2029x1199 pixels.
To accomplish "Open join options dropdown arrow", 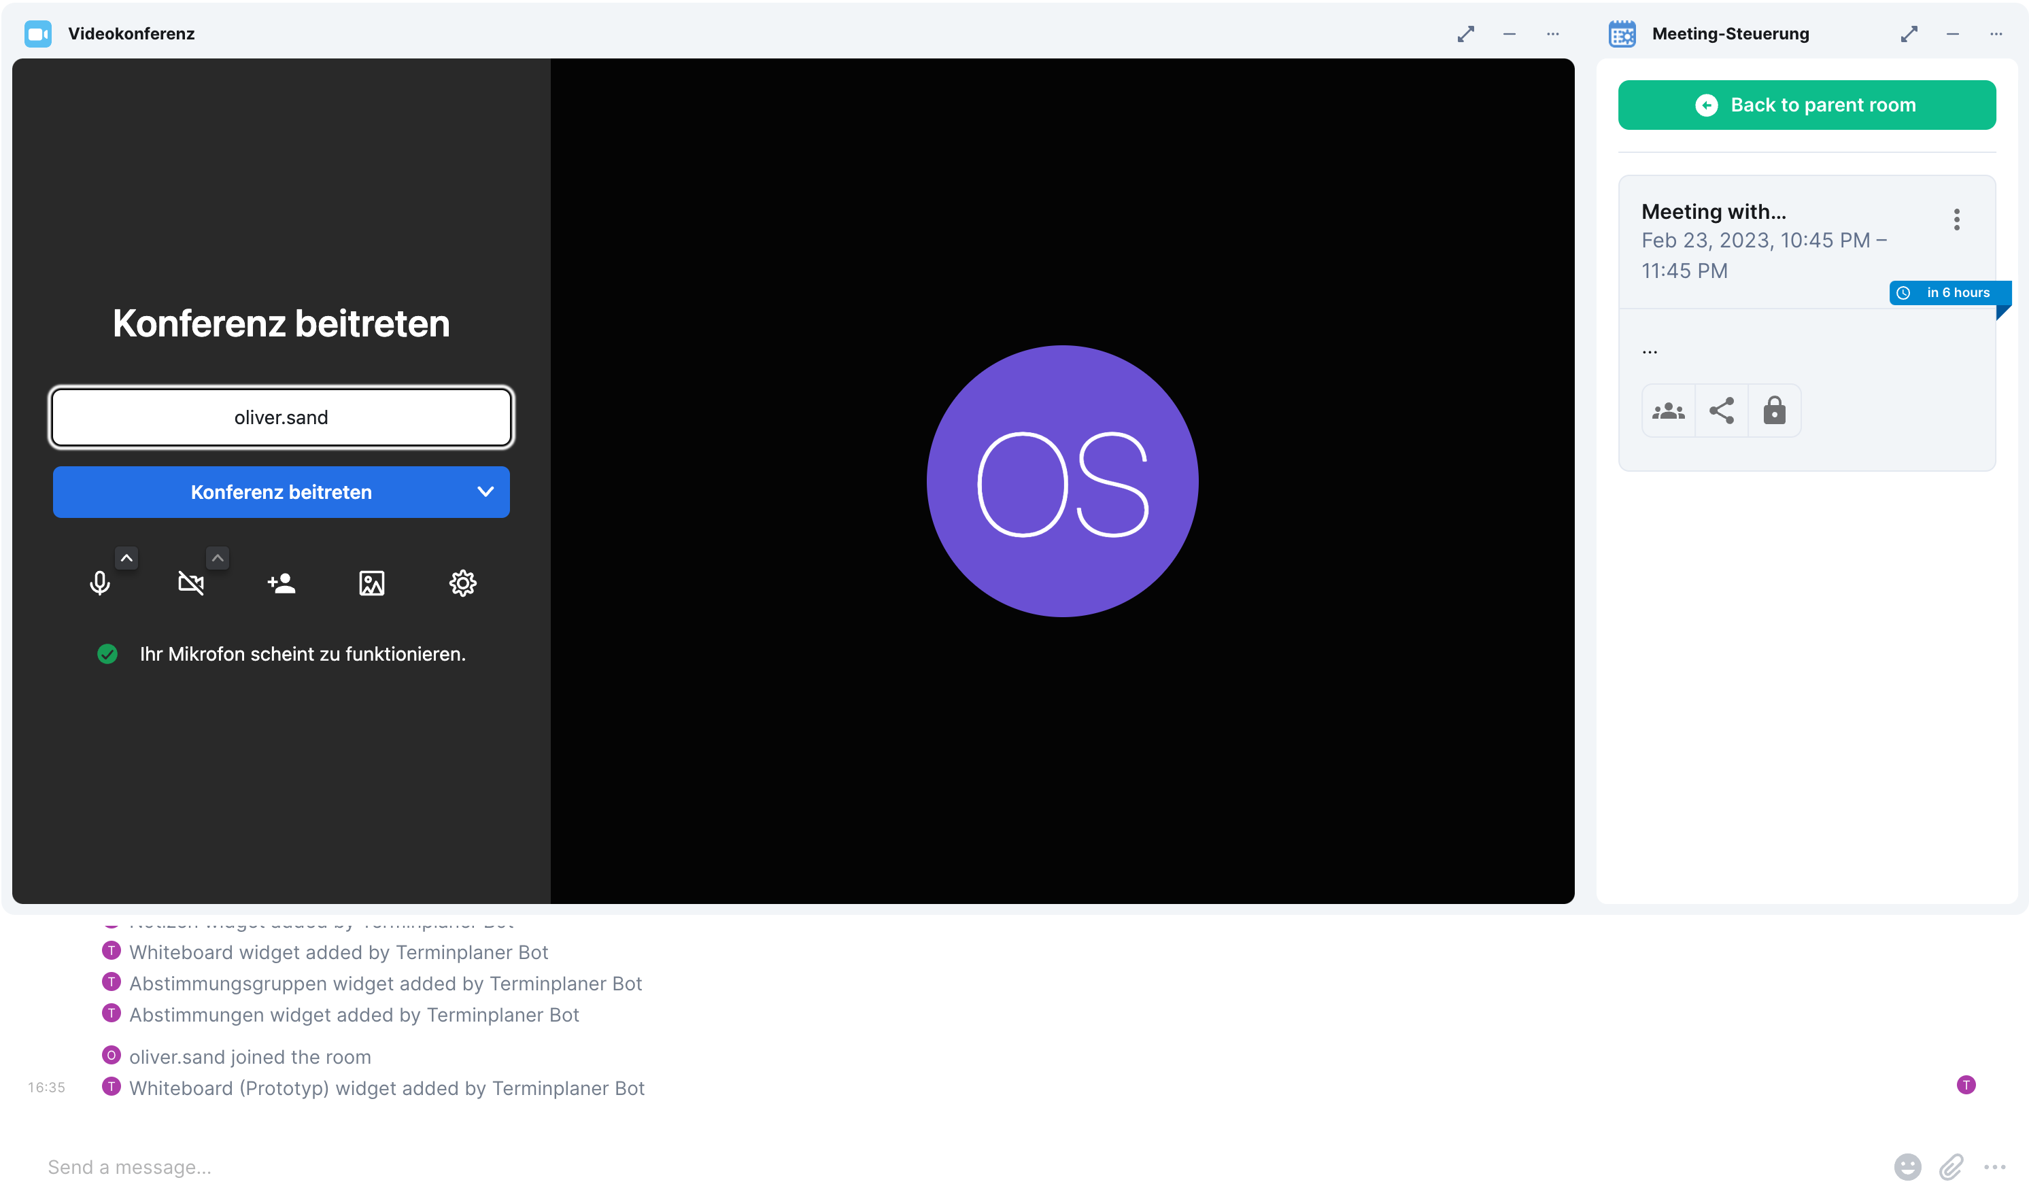I will [485, 491].
